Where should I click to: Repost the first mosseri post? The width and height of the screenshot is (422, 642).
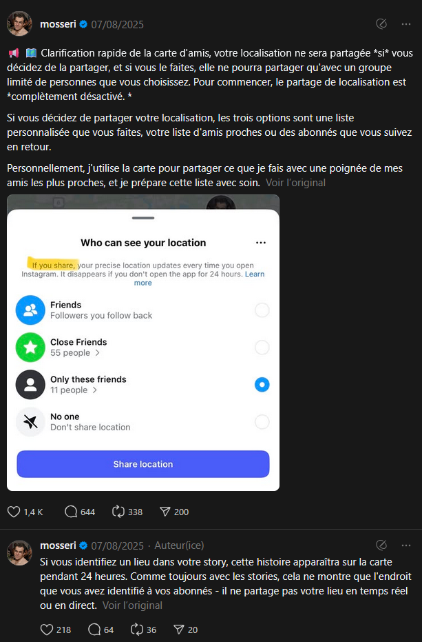point(118,512)
